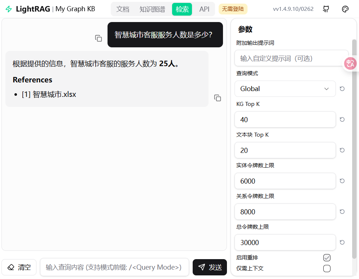This screenshot has width=359, height=279.
Task: Reset the 总令牌数上限 value
Action: tap(342, 242)
